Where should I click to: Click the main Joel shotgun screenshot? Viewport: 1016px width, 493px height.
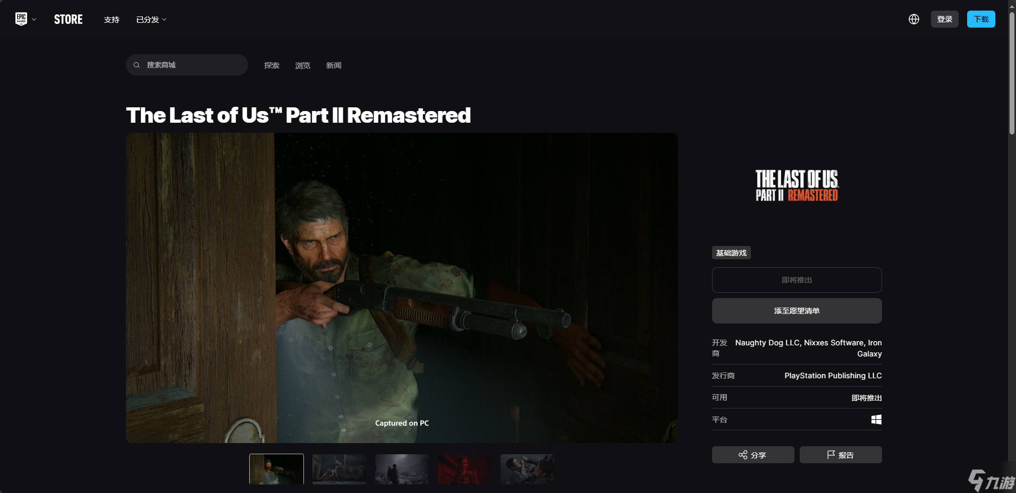(402, 288)
